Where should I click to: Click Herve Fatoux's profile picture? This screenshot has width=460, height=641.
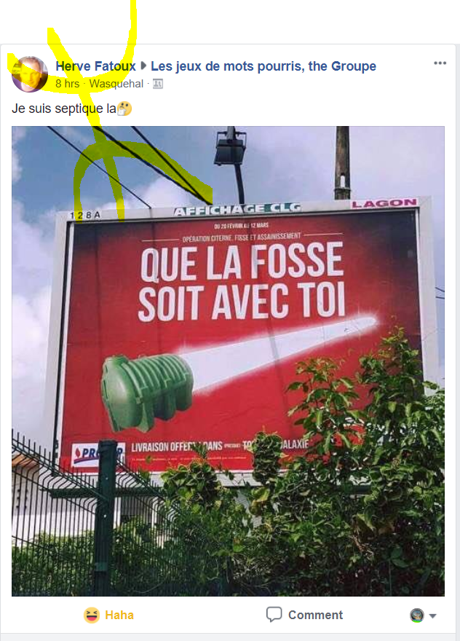point(29,74)
